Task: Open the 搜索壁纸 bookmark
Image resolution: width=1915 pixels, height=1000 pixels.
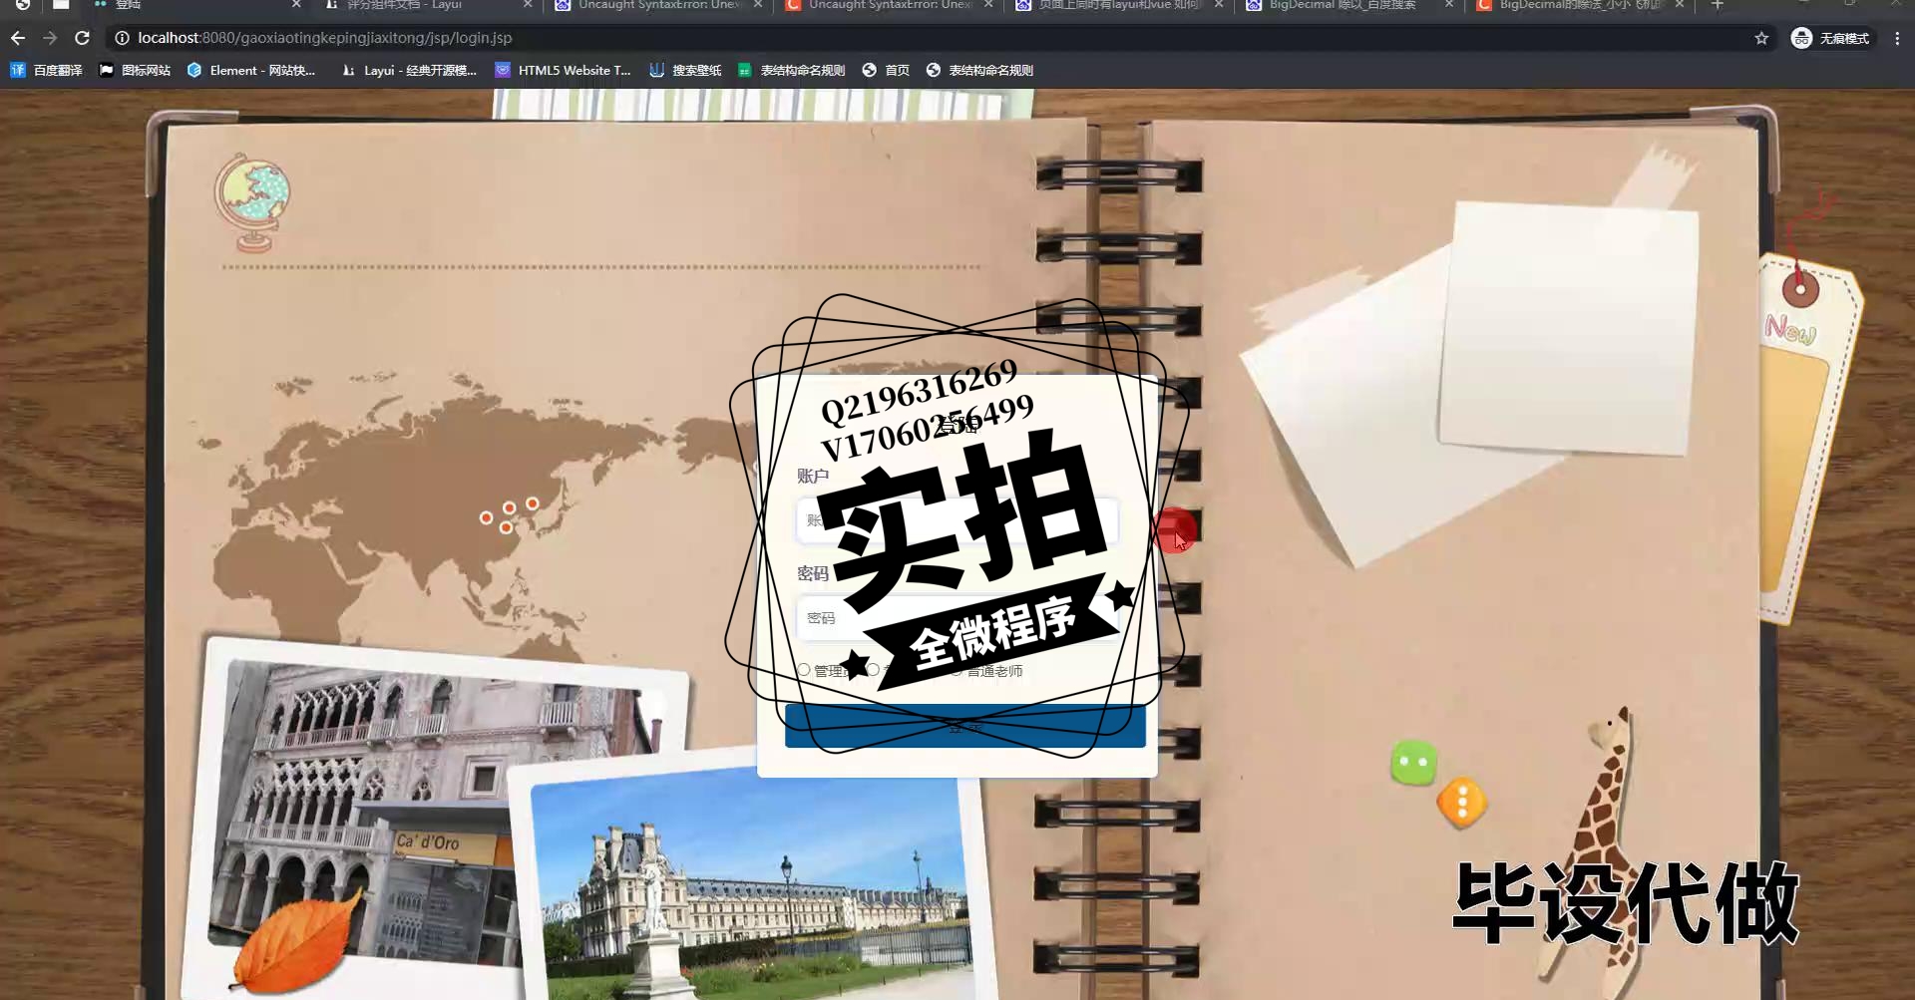Action: (x=685, y=70)
